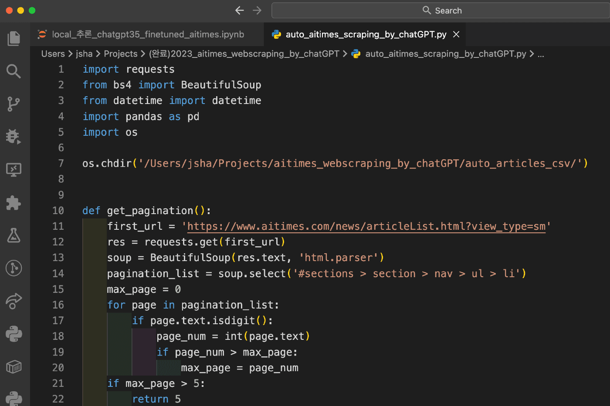Screen dimensions: 610x406
Task: Click the 'html.parser' string
Action: point(339,258)
